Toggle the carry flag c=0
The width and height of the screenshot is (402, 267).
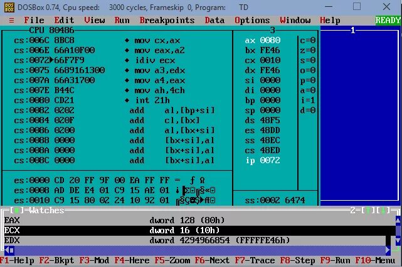point(308,41)
